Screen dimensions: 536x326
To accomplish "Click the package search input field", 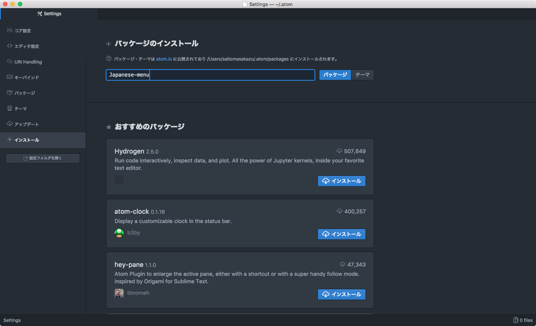I will click(210, 75).
